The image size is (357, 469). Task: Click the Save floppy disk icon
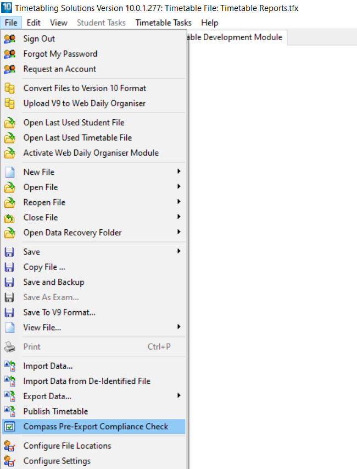[9, 252]
